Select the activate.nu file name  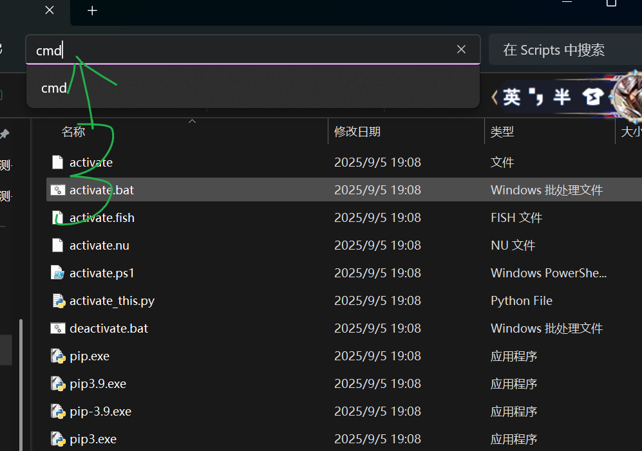click(100, 245)
